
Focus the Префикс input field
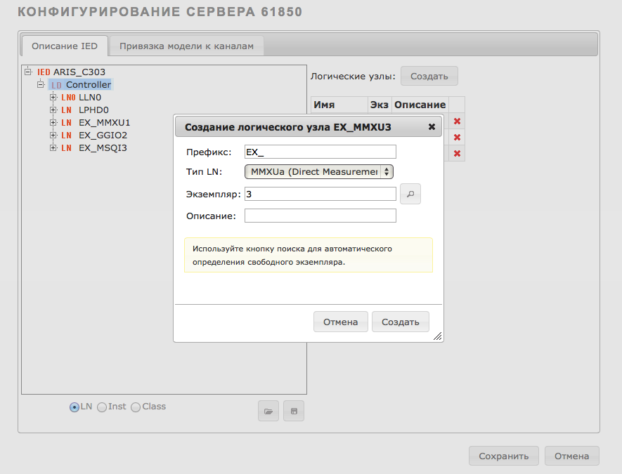(x=320, y=152)
